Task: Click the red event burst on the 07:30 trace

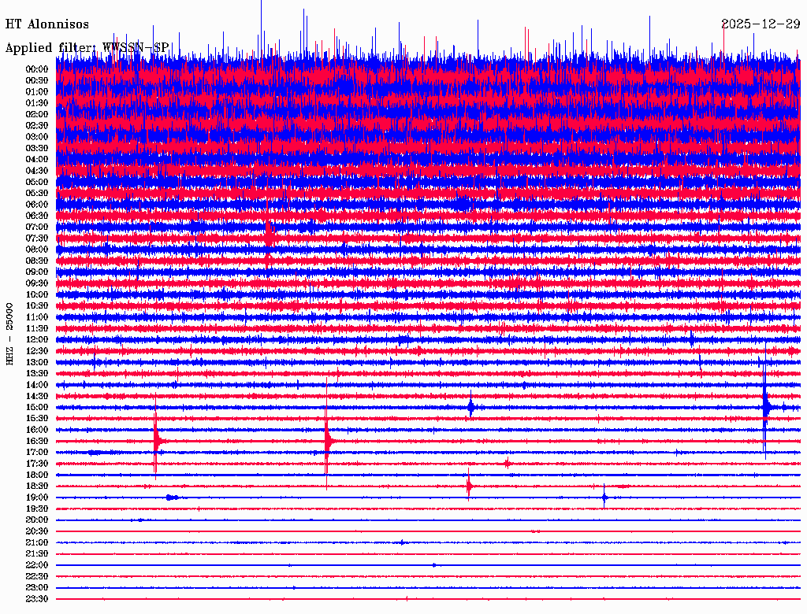Action: click(x=268, y=238)
